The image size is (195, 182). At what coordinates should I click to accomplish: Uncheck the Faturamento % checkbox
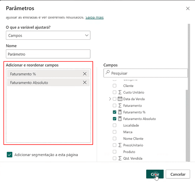114,112
